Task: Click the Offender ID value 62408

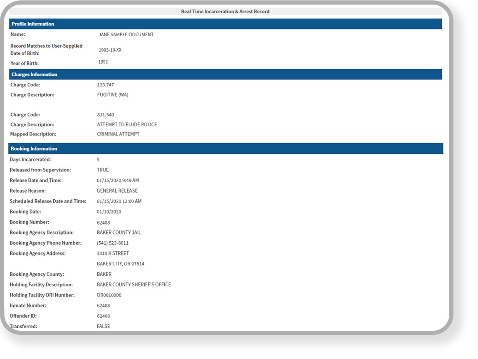Action: pos(103,316)
